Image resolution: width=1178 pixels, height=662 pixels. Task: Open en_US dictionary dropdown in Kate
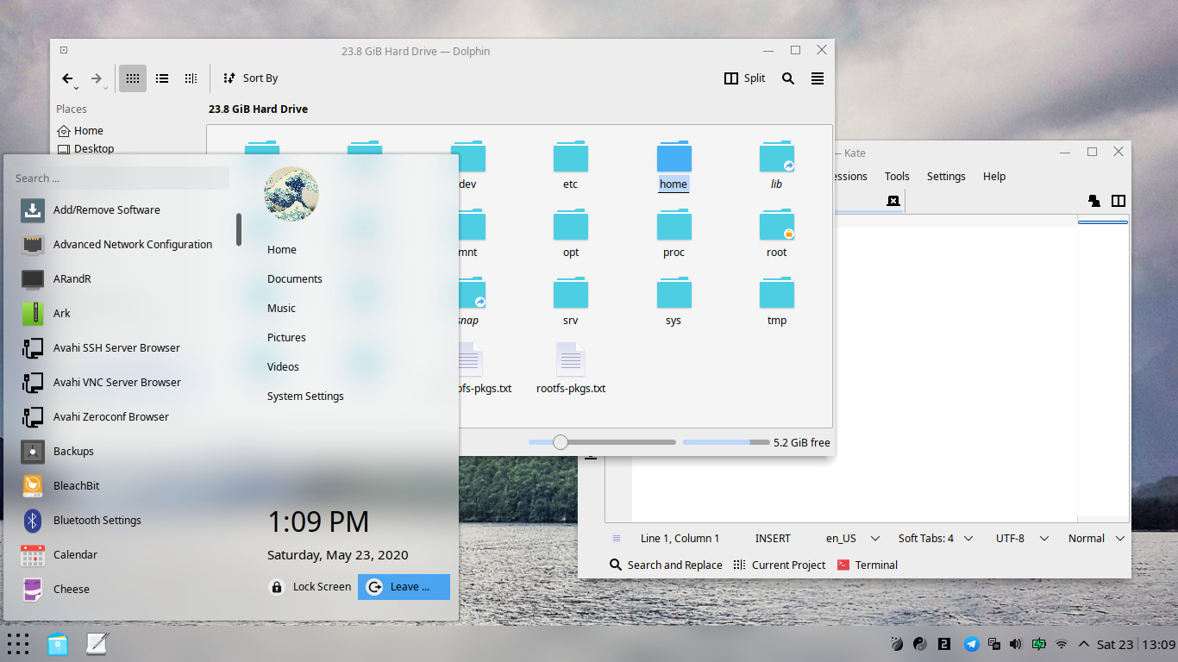(852, 539)
